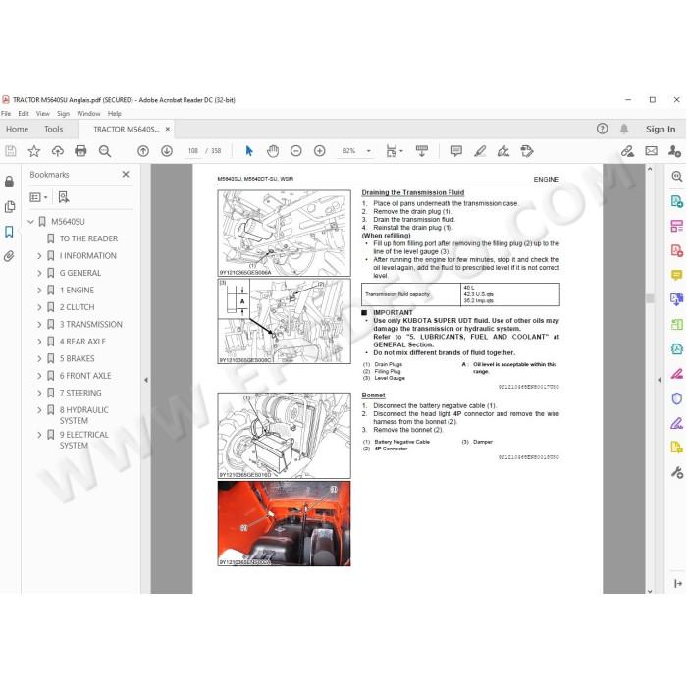Open the Edit menu
The image size is (687, 687).
24,114
